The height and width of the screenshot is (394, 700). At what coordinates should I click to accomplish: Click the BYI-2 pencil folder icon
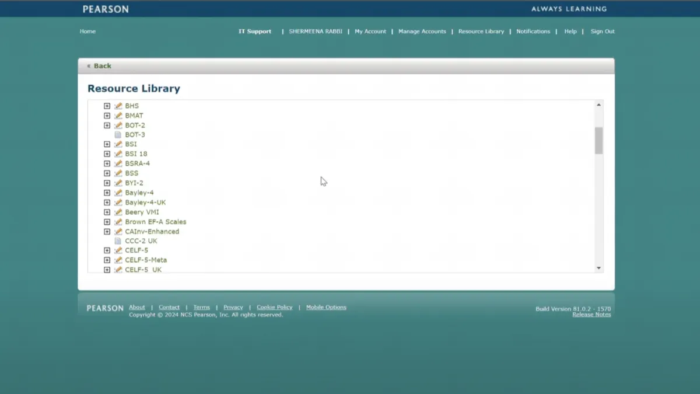[118, 183]
